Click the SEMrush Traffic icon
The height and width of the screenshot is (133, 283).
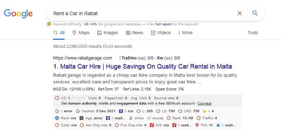198,118
